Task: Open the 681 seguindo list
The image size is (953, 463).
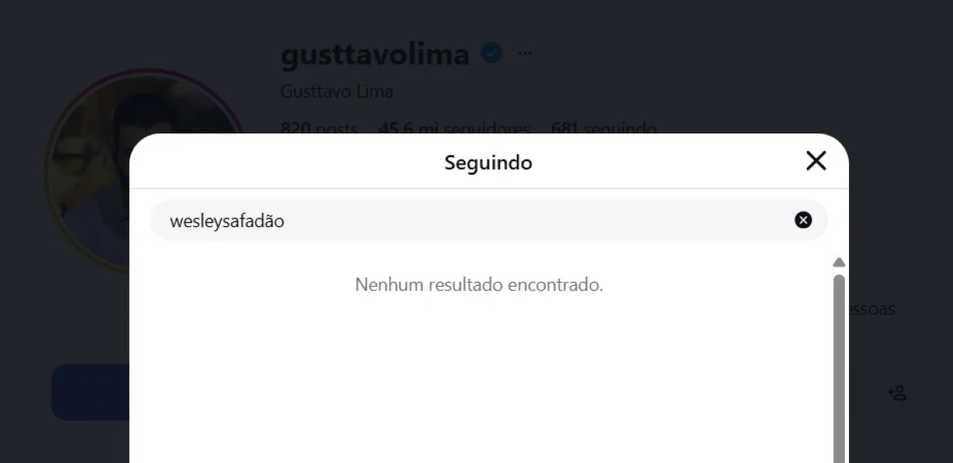Action: [604, 128]
